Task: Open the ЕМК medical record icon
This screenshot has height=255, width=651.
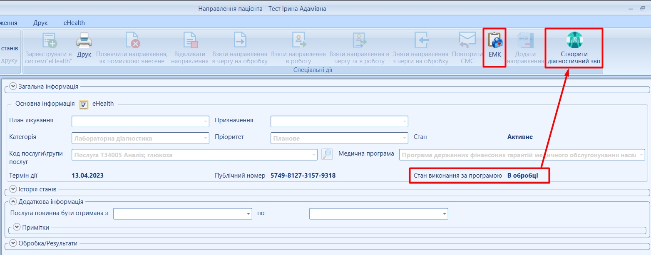Action: (x=495, y=41)
